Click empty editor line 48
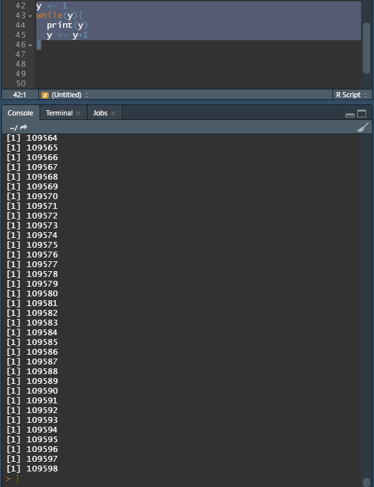 pyautogui.click(x=198, y=64)
